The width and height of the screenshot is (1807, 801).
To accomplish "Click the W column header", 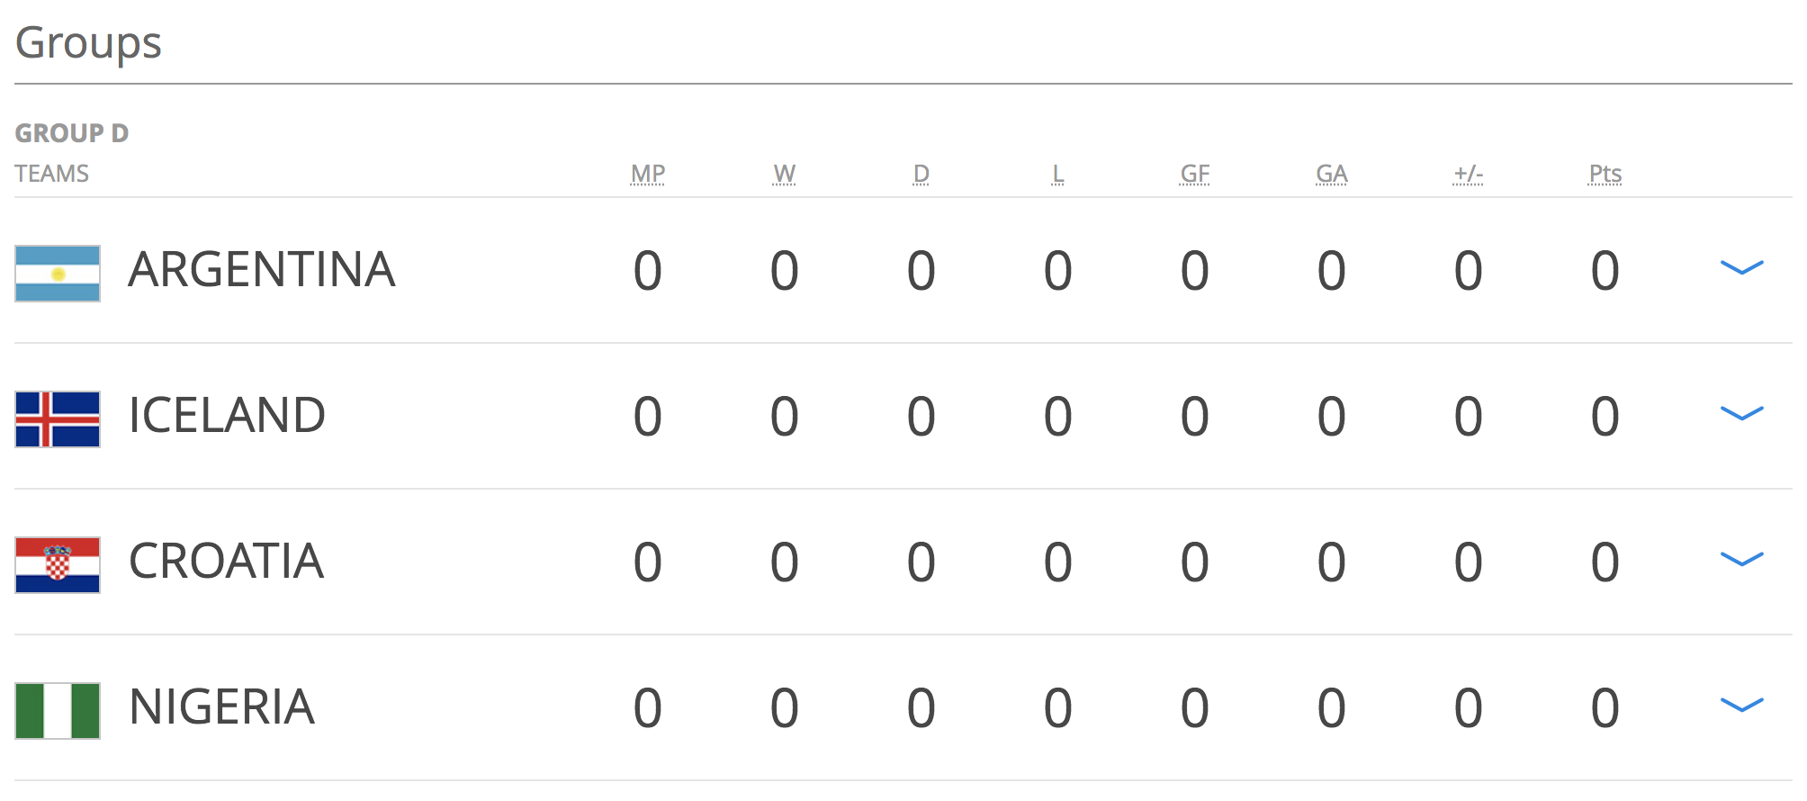I will [785, 174].
